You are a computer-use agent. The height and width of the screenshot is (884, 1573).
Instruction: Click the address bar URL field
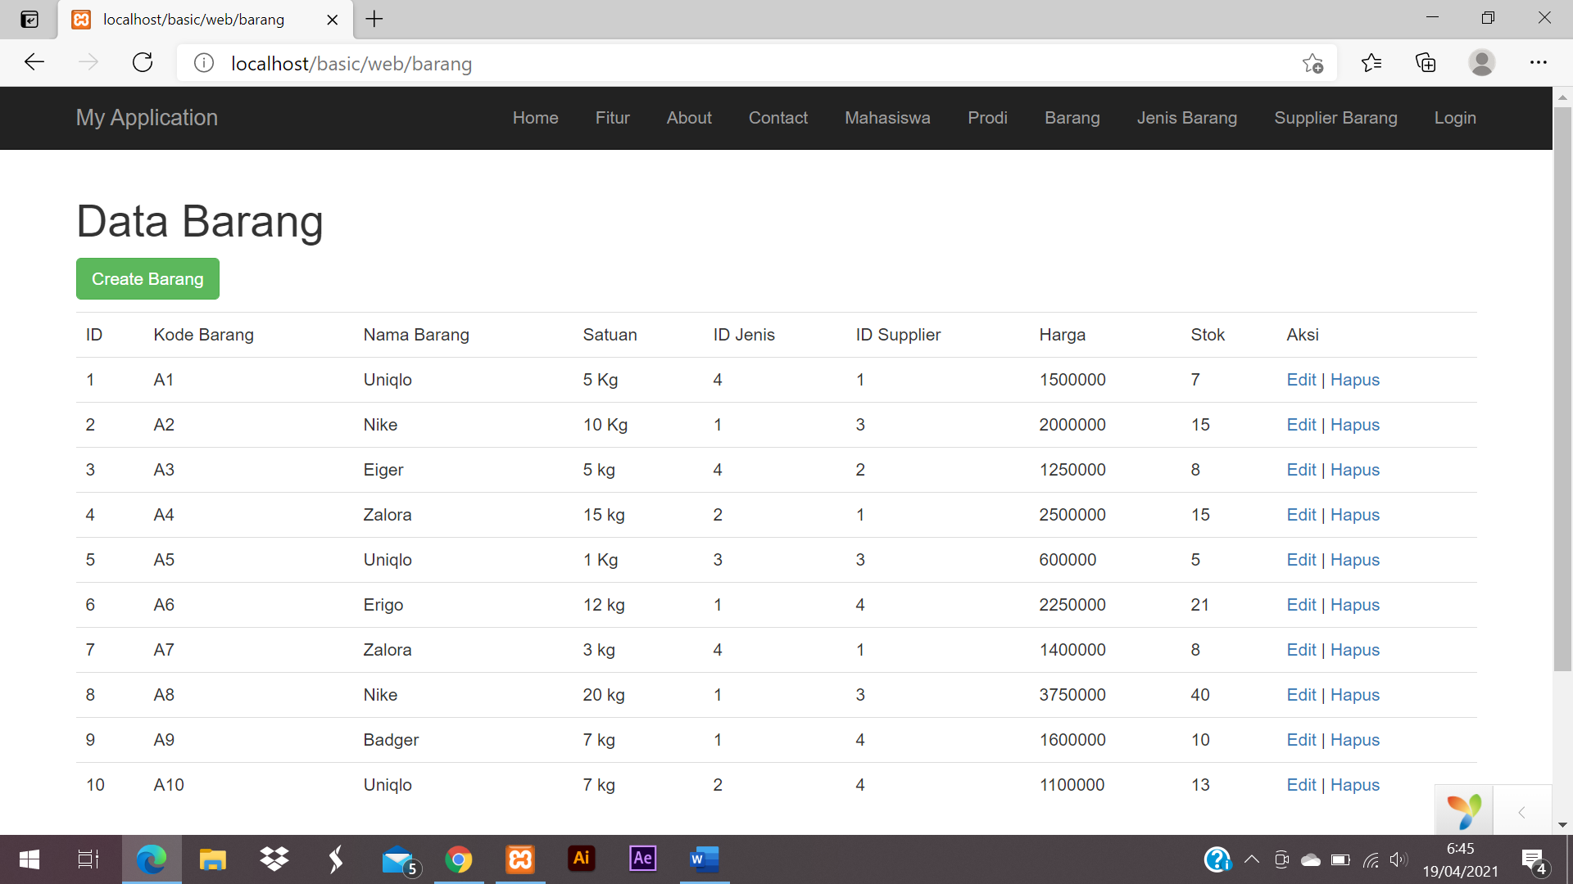(737, 63)
